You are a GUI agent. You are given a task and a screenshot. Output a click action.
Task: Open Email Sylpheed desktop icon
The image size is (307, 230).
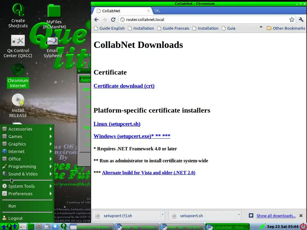click(52, 46)
